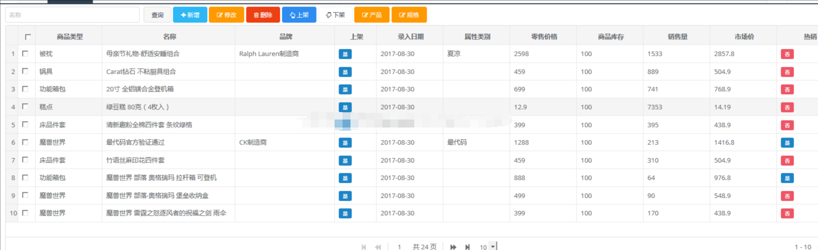Go to first page pagination icon
Image resolution: width=818 pixels, height=250 pixels.
tap(364, 247)
